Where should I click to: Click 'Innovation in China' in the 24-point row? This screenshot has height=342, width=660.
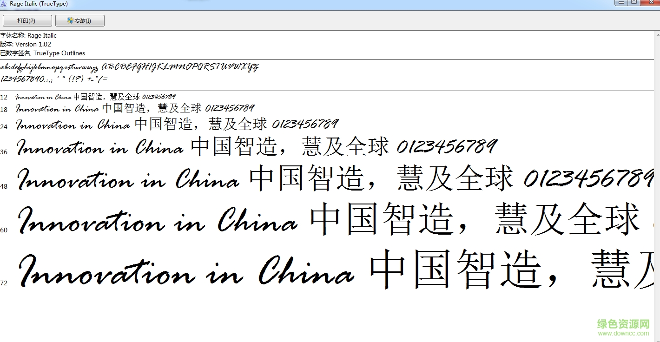coord(73,125)
